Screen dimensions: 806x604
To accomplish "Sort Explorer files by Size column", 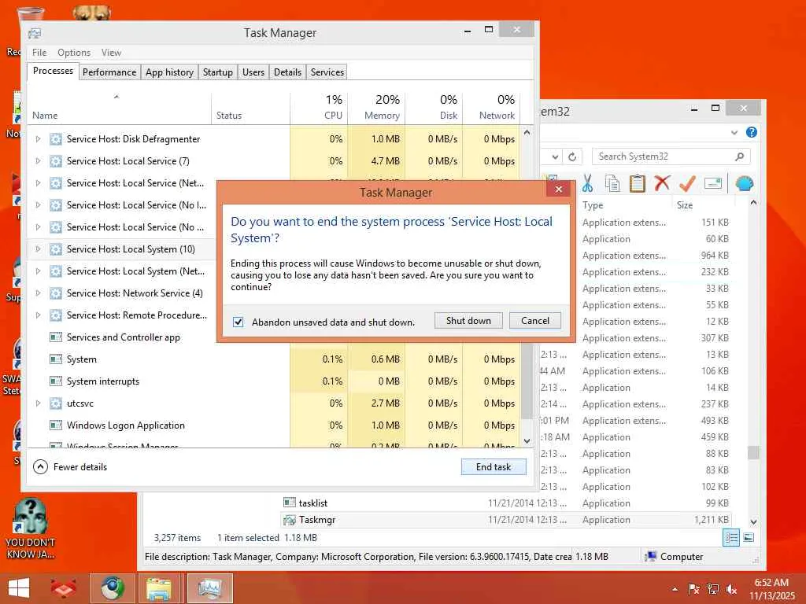I will [x=702, y=205].
